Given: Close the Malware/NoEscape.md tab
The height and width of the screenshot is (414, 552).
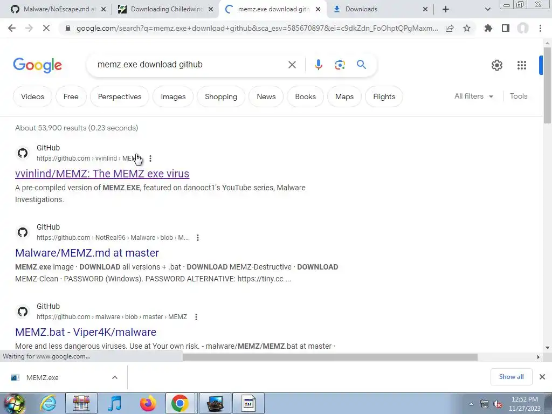Looking at the screenshot, I should tap(103, 9).
